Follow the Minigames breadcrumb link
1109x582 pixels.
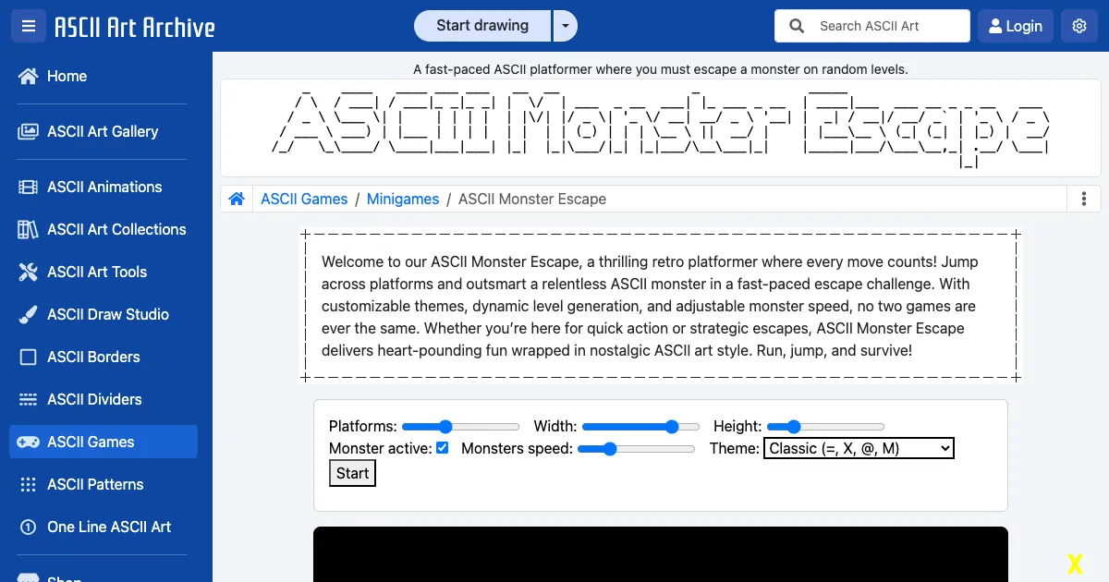403,199
